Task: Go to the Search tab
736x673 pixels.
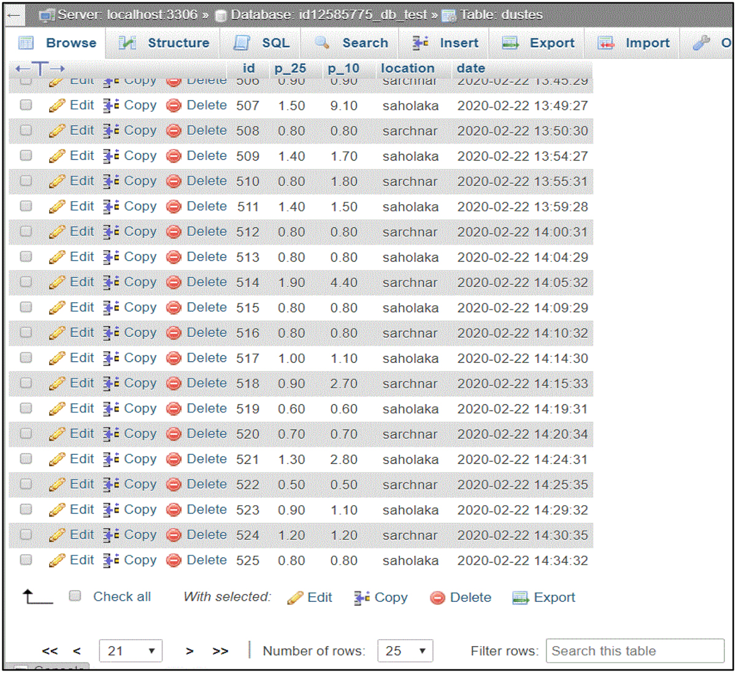Action: tap(351, 43)
